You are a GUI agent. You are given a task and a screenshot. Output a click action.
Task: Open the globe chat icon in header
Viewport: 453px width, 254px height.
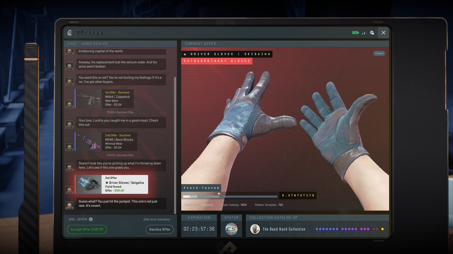[372, 33]
